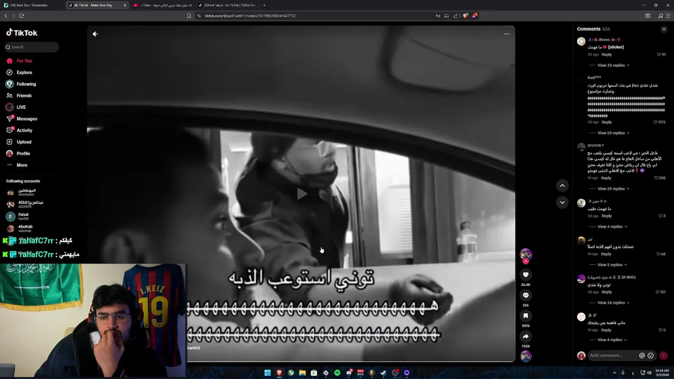Reply to the Neeso comment

(607, 55)
